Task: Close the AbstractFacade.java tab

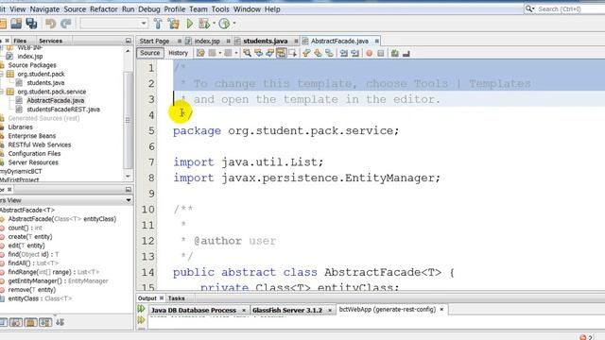Action: click(376, 41)
